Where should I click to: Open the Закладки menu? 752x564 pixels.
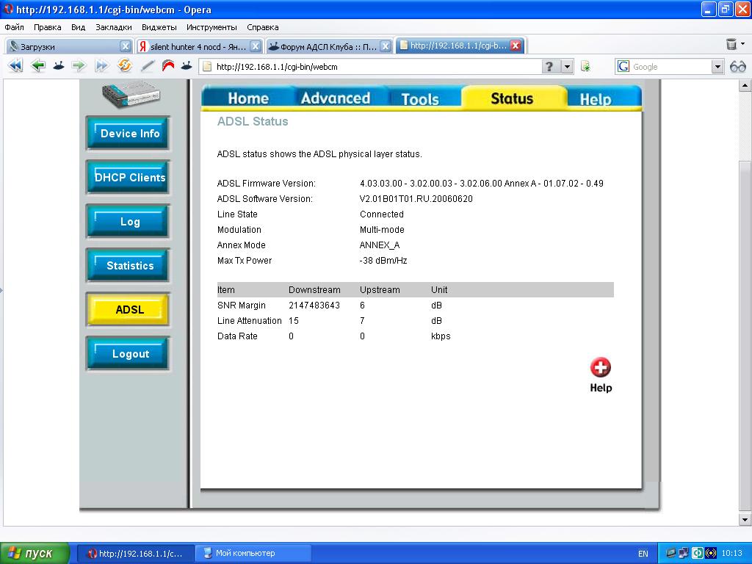click(x=113, y=27)
